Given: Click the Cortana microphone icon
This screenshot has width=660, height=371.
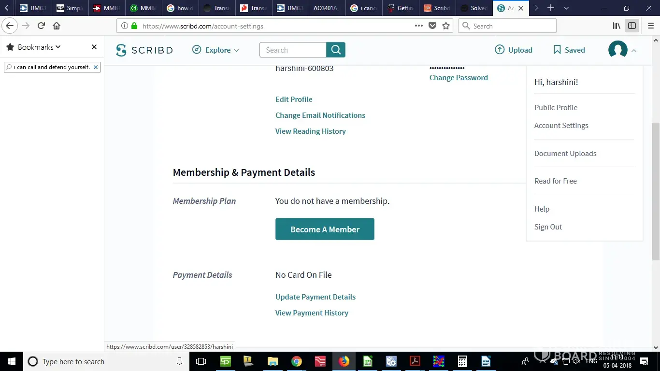Looking at the screenshot, I should pos(180,361).
